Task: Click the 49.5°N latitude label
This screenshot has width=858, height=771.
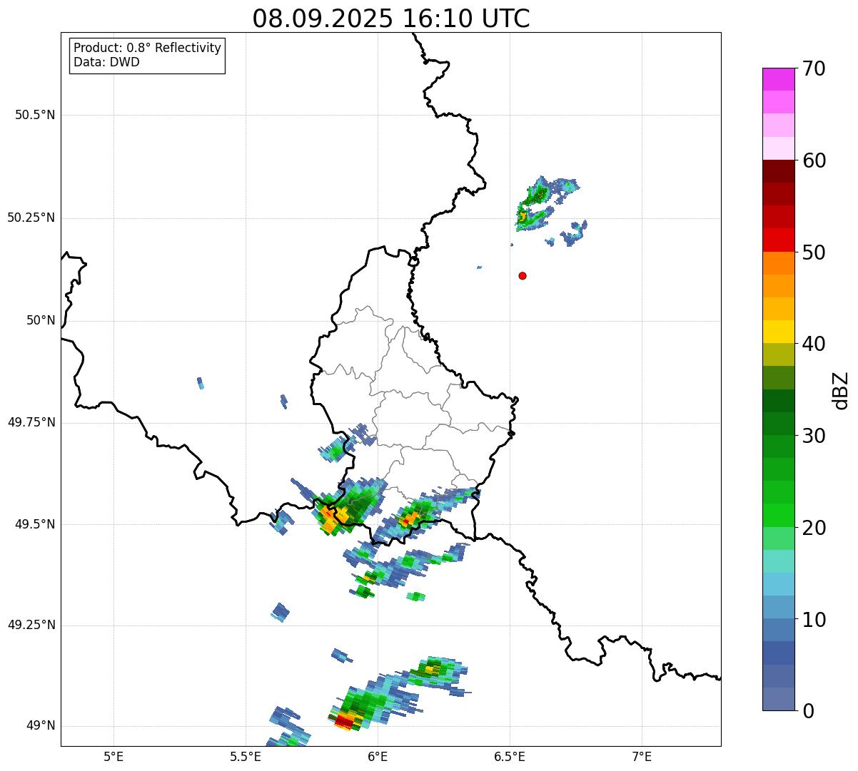Action: tap(35, 524)
